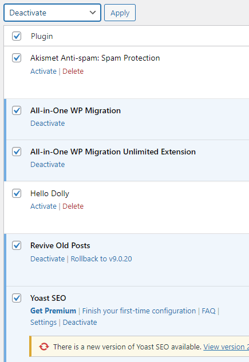Image resolution: width=249 pixels, height=362 pixels.
Task: Click the Hello Dolly plugin title
Action: click(x=50, y=193)
